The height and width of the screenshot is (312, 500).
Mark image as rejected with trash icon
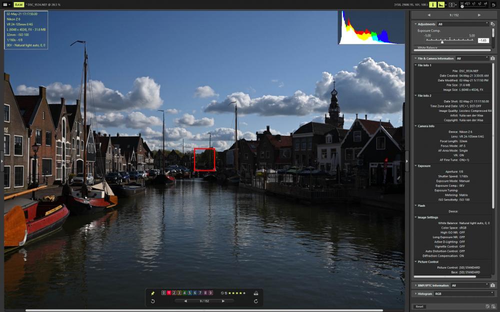point(226,293)
